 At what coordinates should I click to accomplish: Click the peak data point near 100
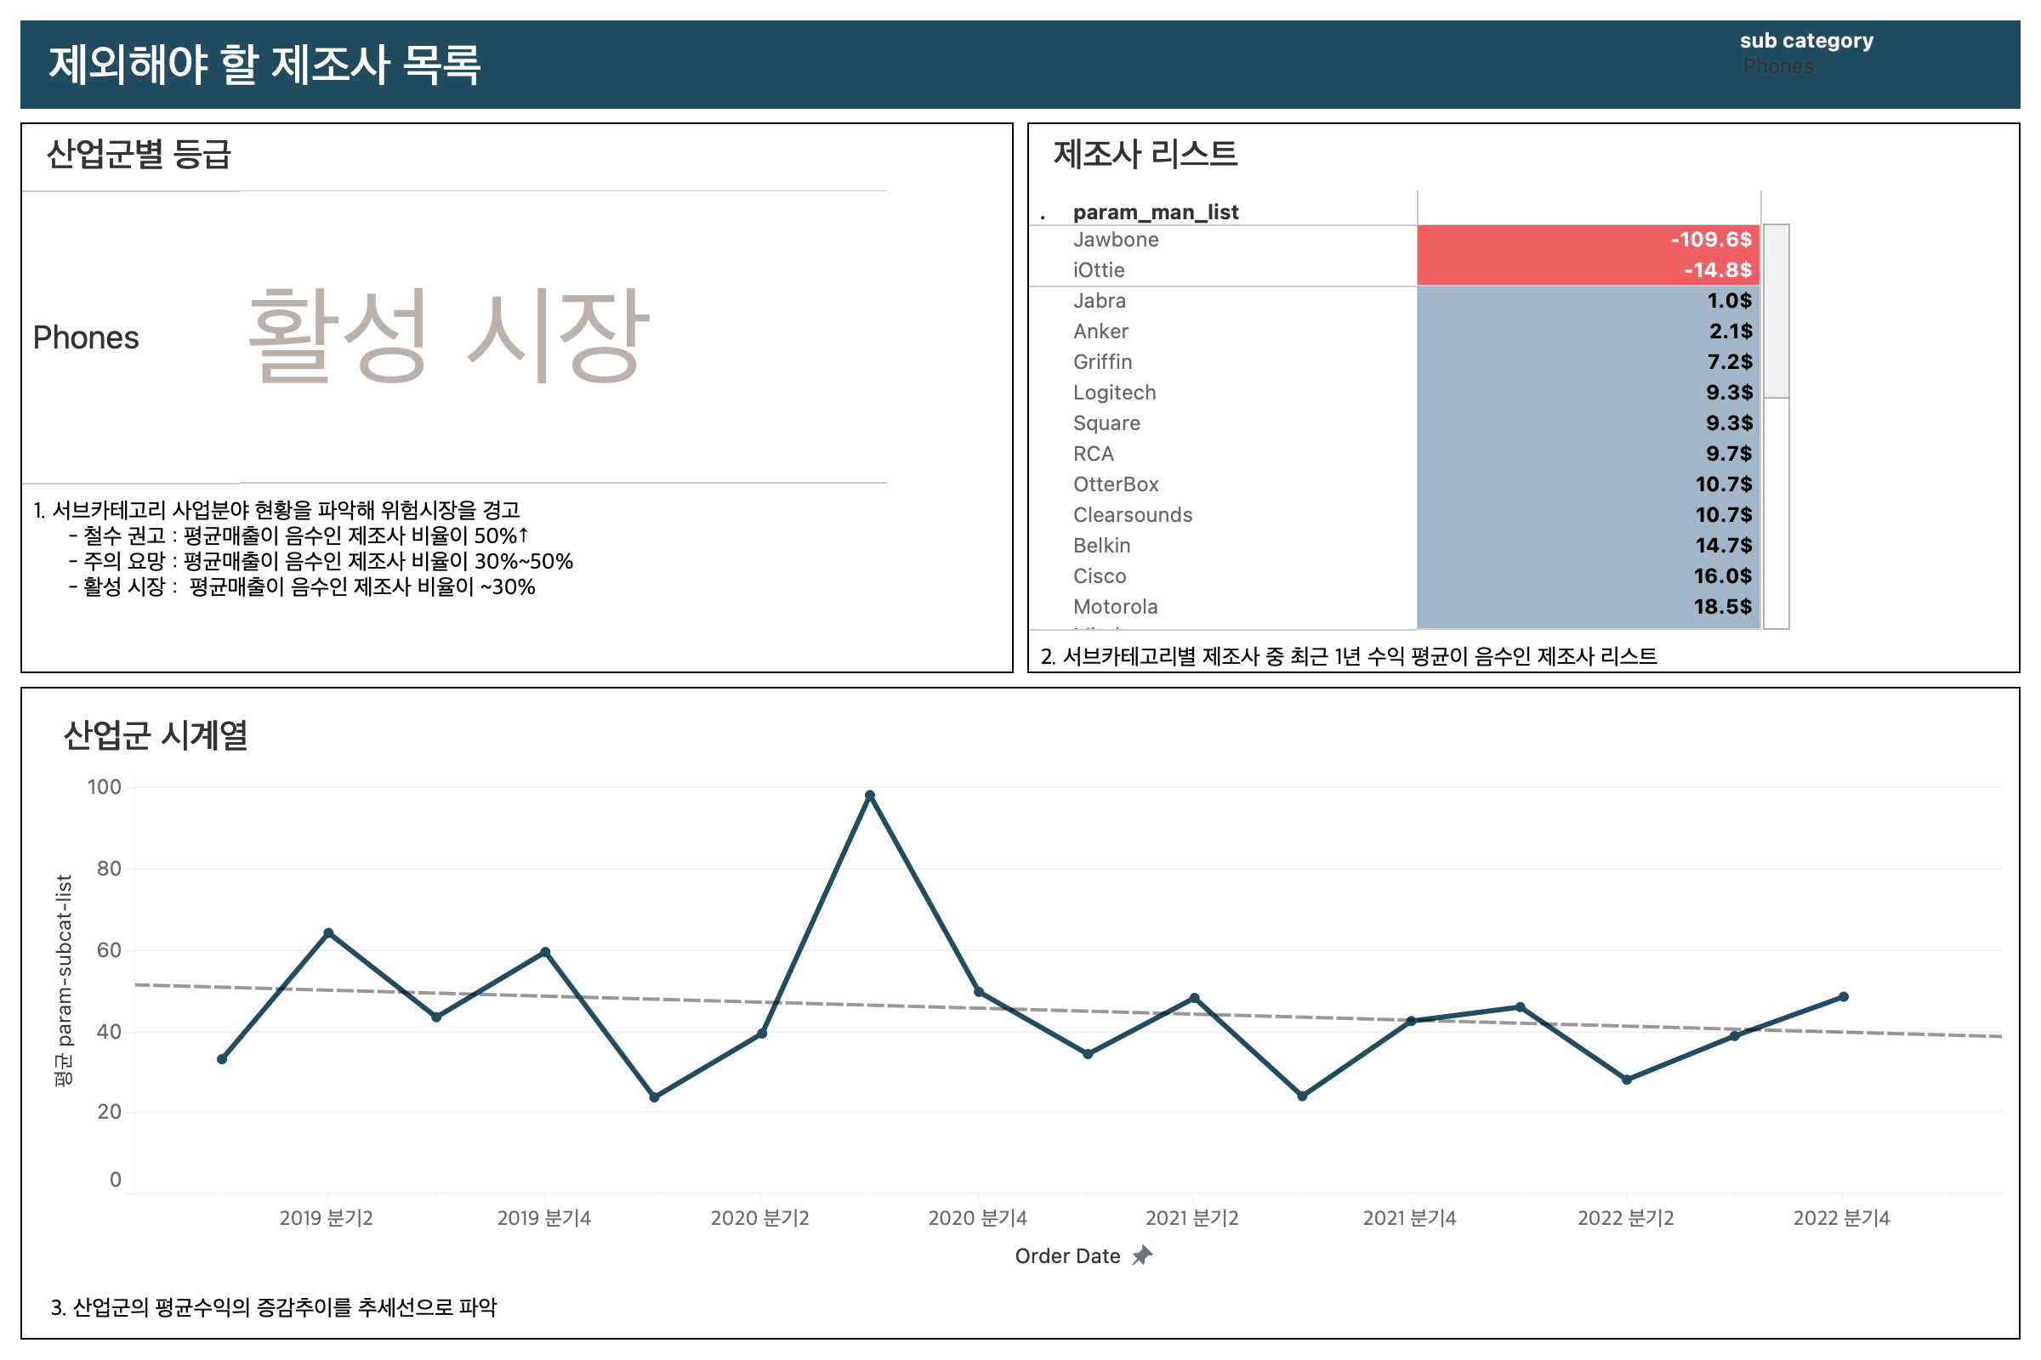click(x=869, y=796)
